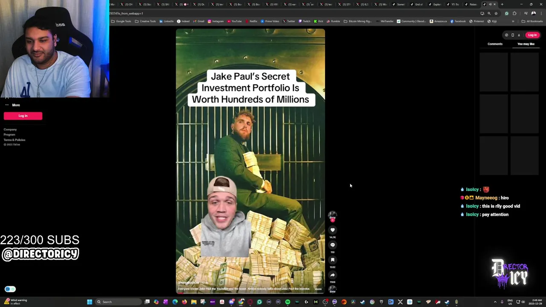Open the All Bookmarks folder
The image size is (546, 307).
[532, 21]
